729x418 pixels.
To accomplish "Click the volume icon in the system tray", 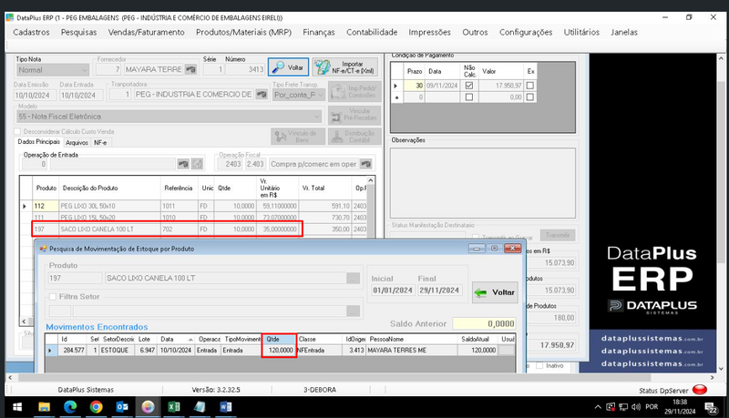I will (635, 407).
